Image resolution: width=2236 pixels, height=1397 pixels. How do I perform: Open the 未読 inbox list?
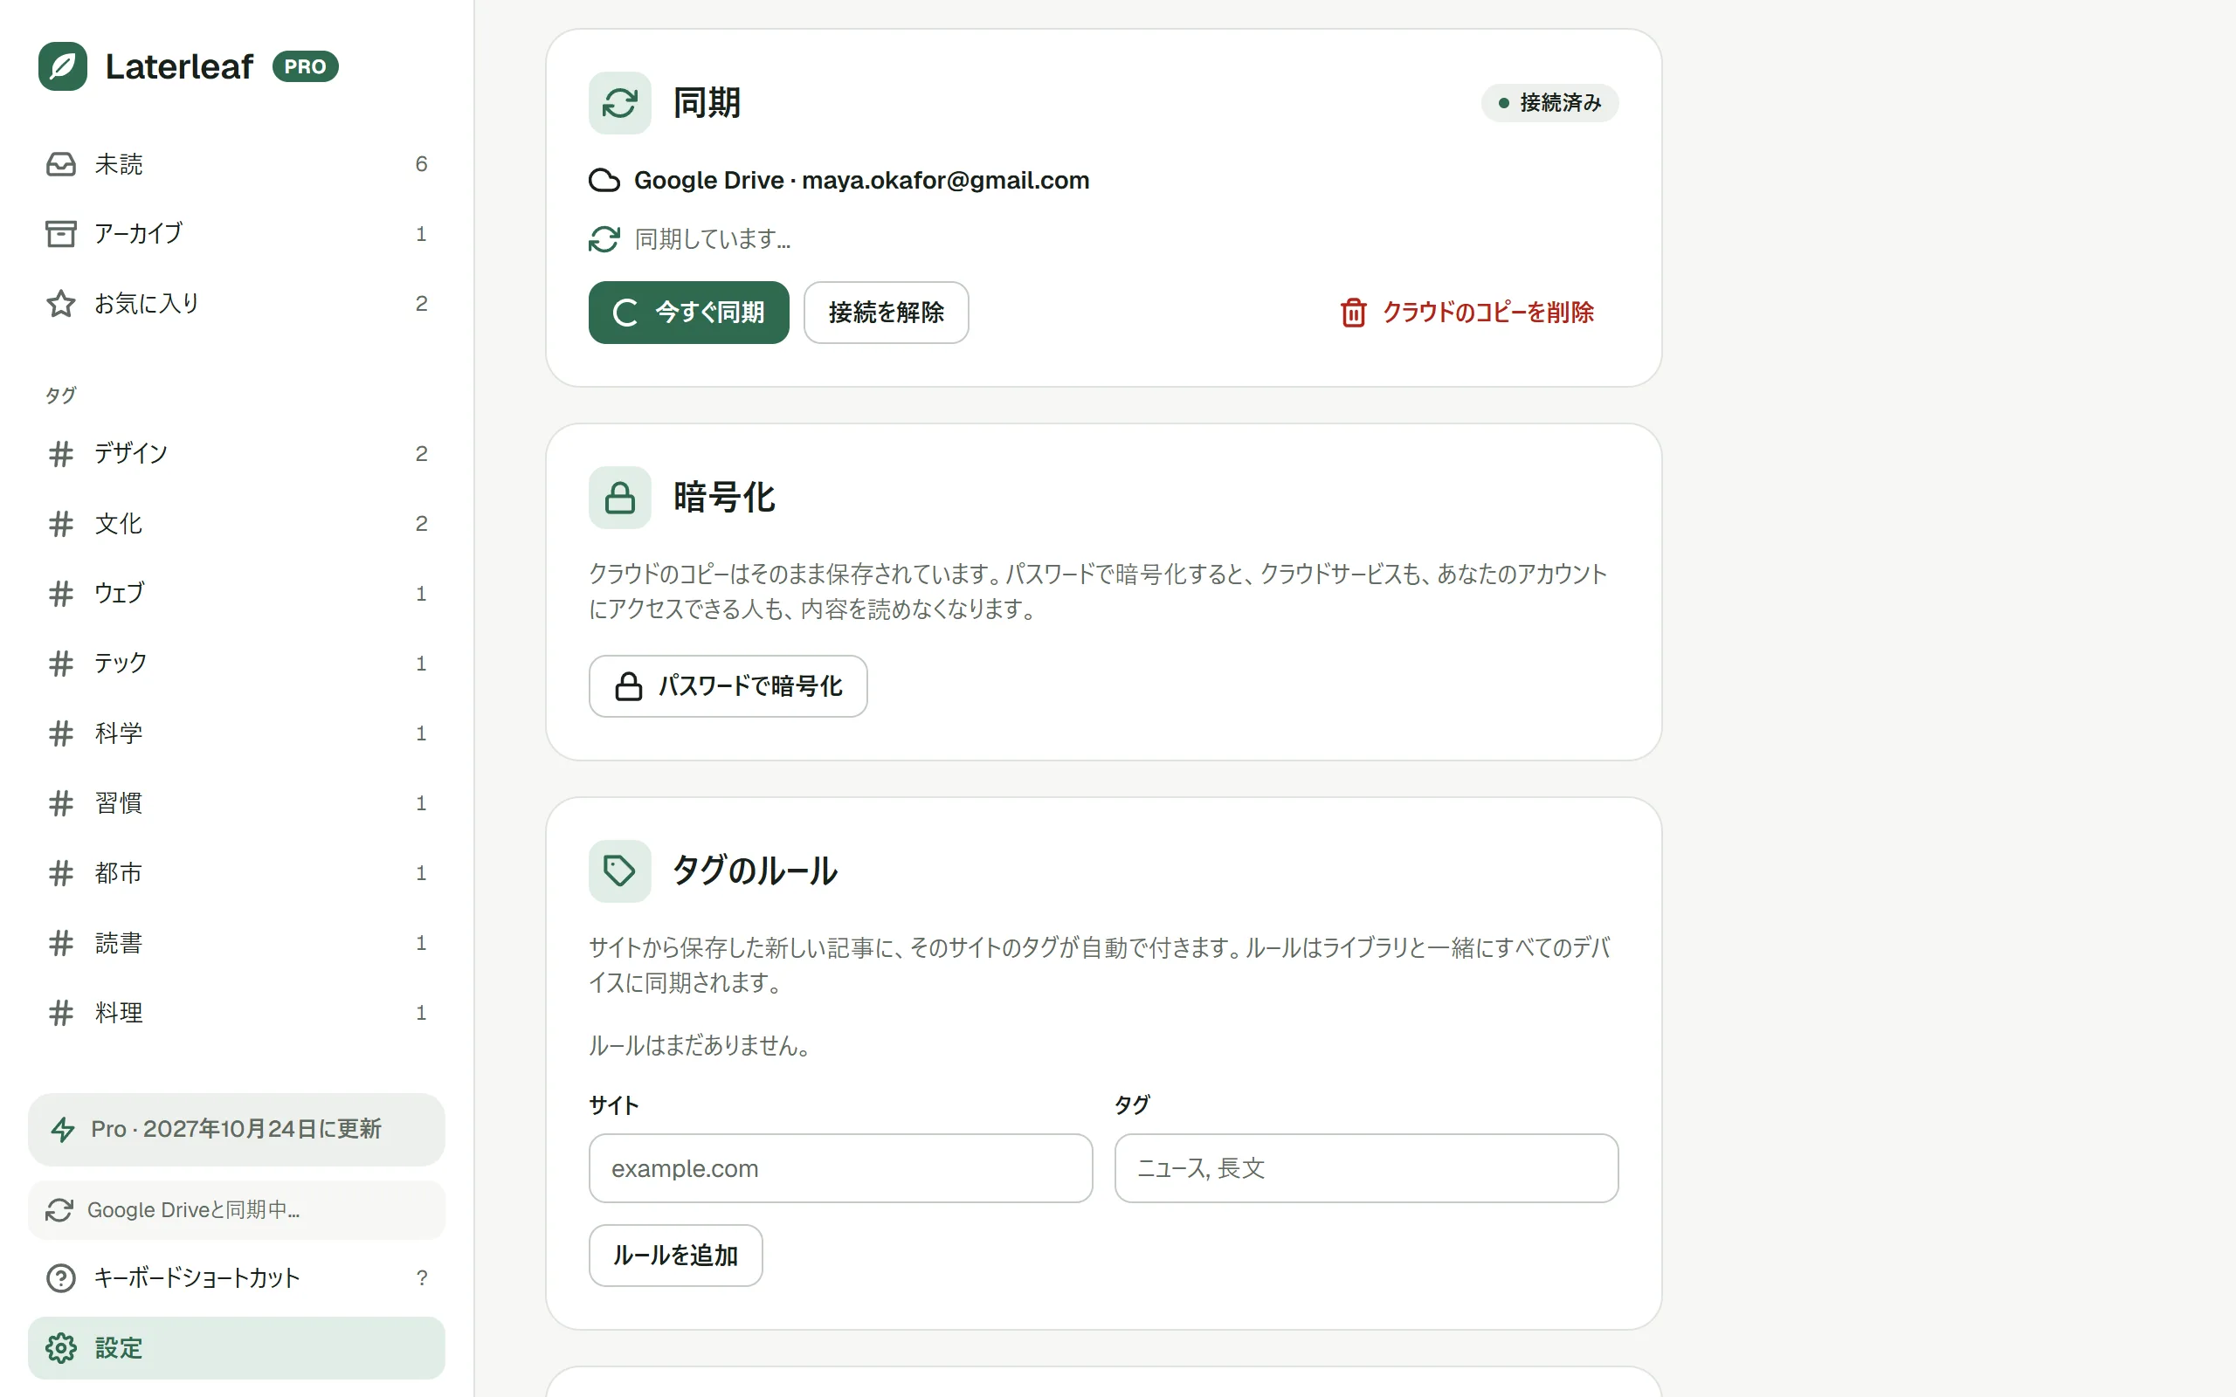(x=237, y=164)
